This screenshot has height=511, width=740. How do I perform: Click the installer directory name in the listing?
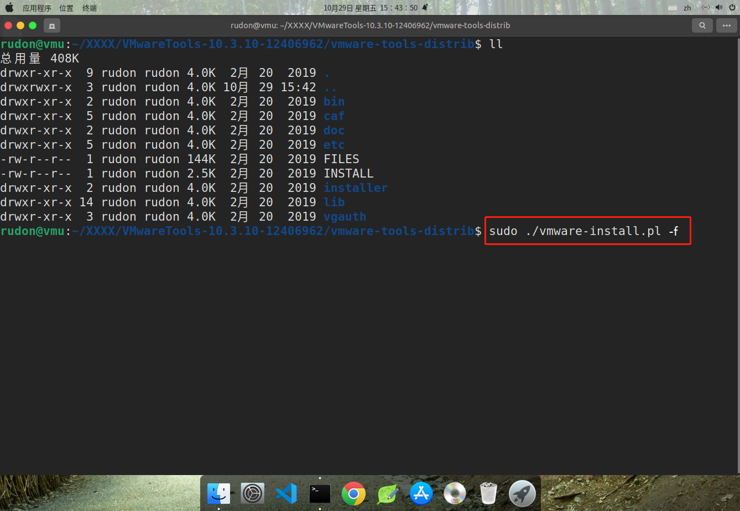[356, 187]
